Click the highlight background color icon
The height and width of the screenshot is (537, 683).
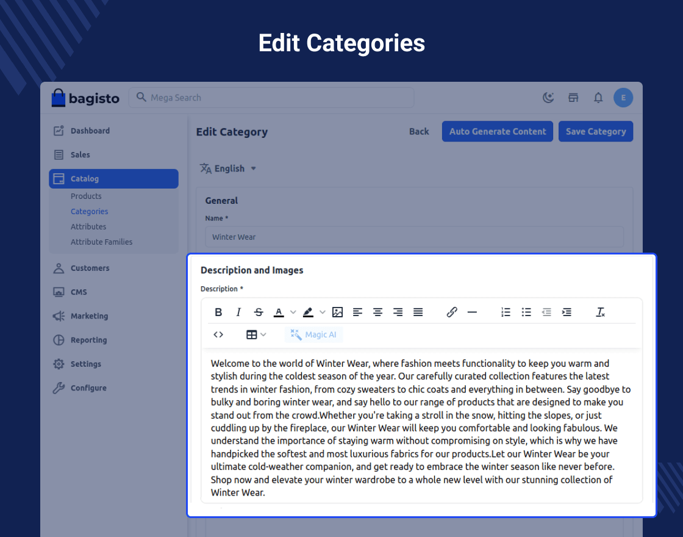coord(308,312)
